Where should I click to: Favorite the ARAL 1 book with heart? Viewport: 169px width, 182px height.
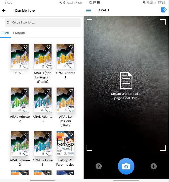[25, 47]
